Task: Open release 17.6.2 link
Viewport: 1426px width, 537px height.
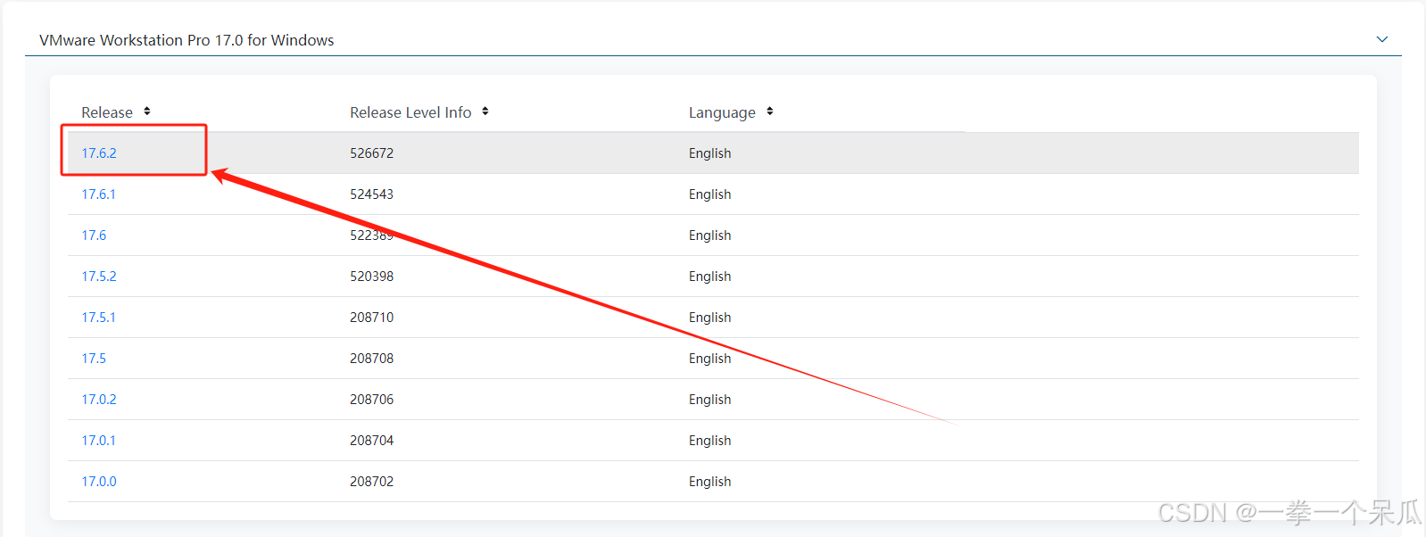Action: coord(99,153)
